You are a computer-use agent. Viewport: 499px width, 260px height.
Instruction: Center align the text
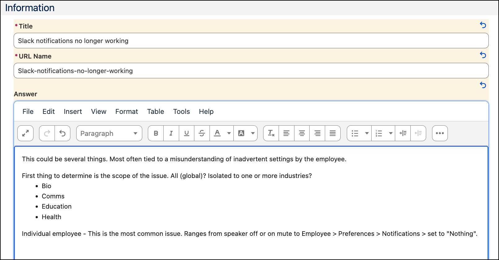click(302, 133)
